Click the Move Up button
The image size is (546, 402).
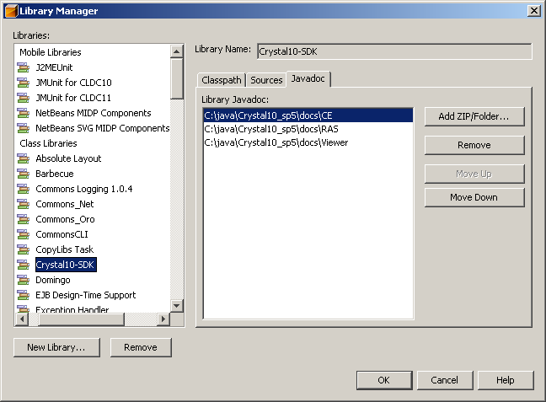click(x=474, y=174)
